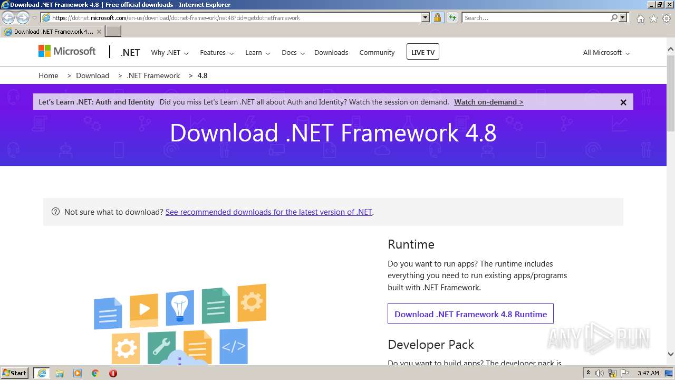Open the file explorer taskbar icon
This screenshot has height=380, width=675.
[60, 373]
